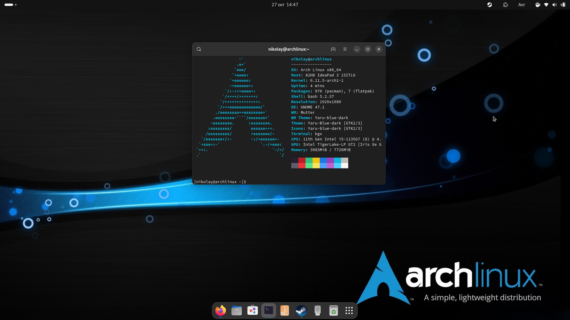The width and height of the screenshot is (570, 320).
Task: Open a new terminal tab
Action: 333,49
